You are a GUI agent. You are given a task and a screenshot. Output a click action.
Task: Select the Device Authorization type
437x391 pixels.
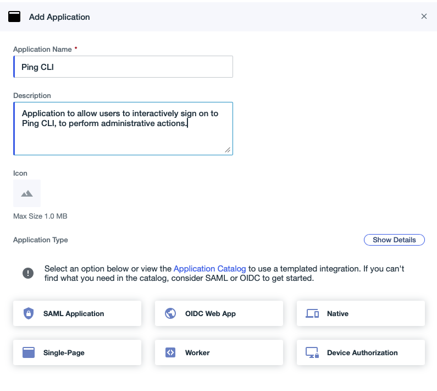tap(361, 352)
